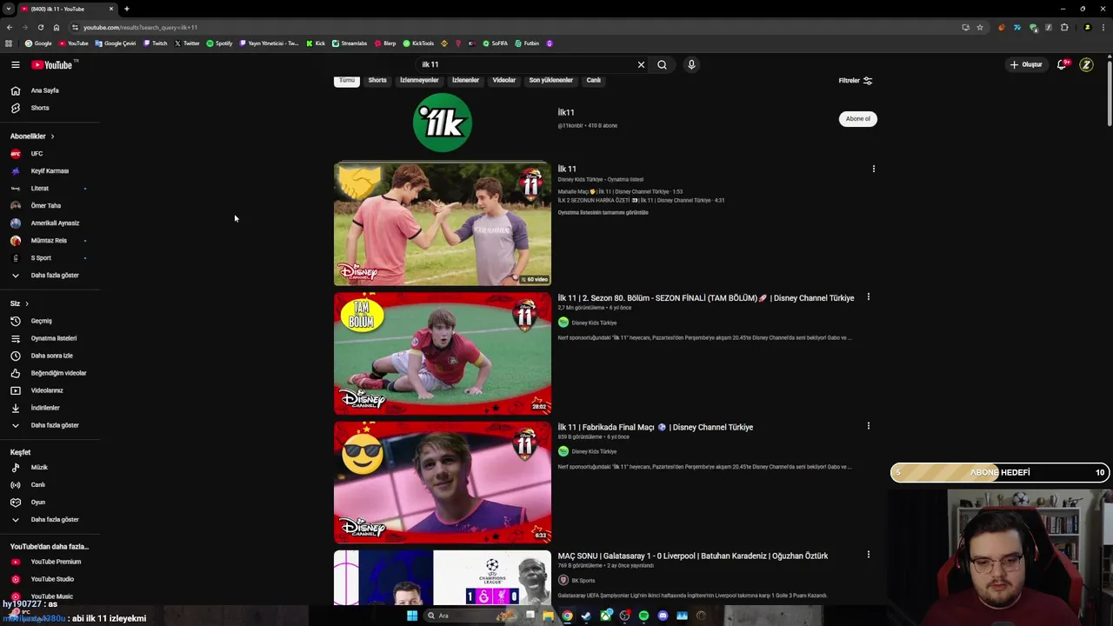The height and width of the screenshot is (626, 1113).
Task: Select the İzlenenler filter chip
Action: [x=465, y=80]
